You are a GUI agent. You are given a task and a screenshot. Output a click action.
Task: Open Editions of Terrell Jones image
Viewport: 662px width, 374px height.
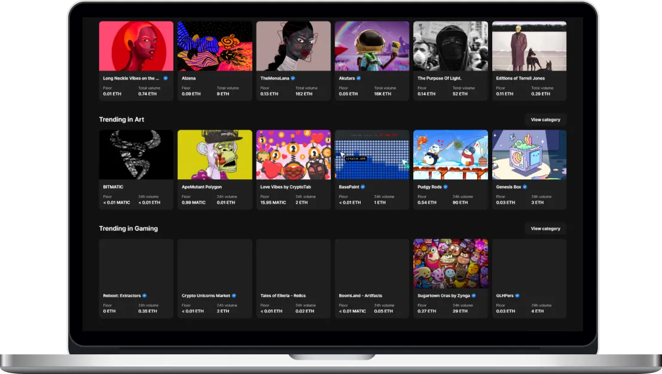pos(529,46)
